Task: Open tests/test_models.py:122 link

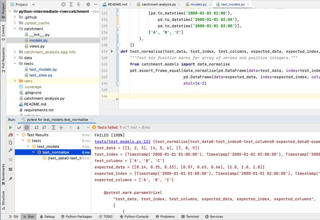Action: coord(122,141)
